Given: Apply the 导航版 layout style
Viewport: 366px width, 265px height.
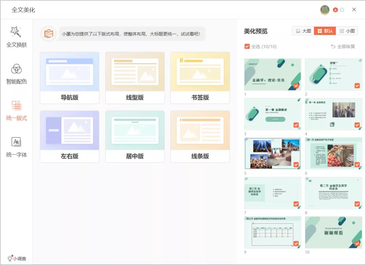Looking at the screenshot, I should point(69,78).
